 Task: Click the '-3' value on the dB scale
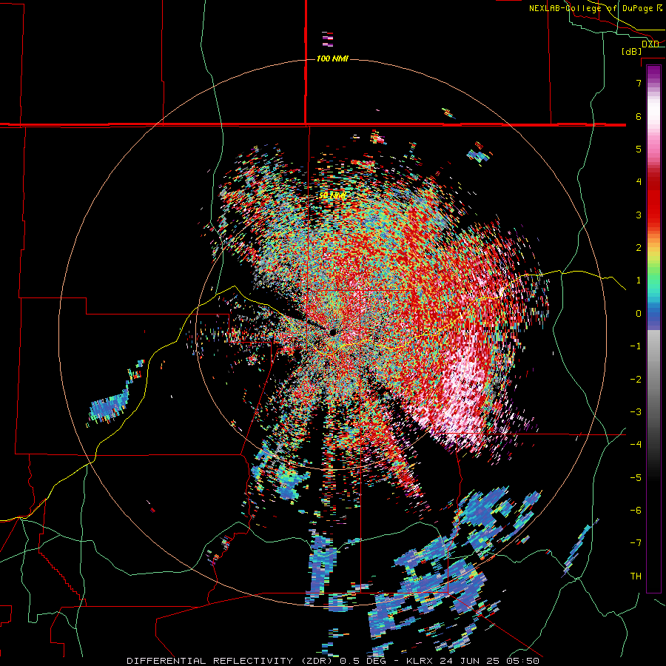click(x=636, y=412)
